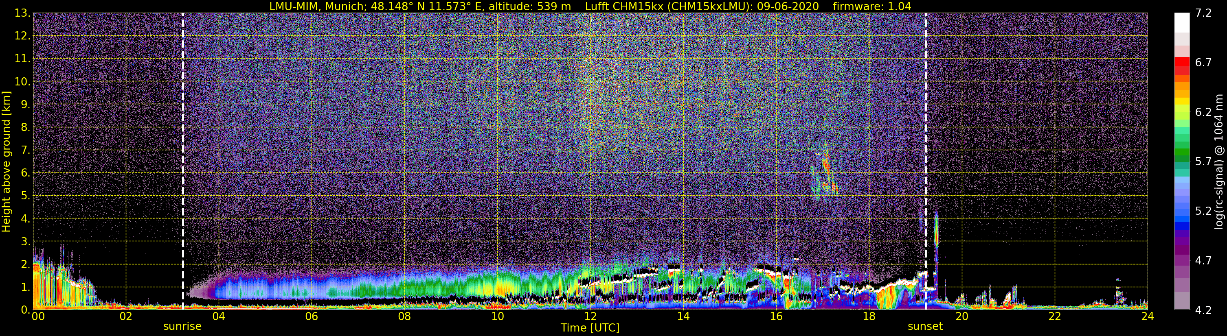Click the time axis tick '02'
Image resolution: width=1227 pixels, height=336 pixels.
click(126, 317)
